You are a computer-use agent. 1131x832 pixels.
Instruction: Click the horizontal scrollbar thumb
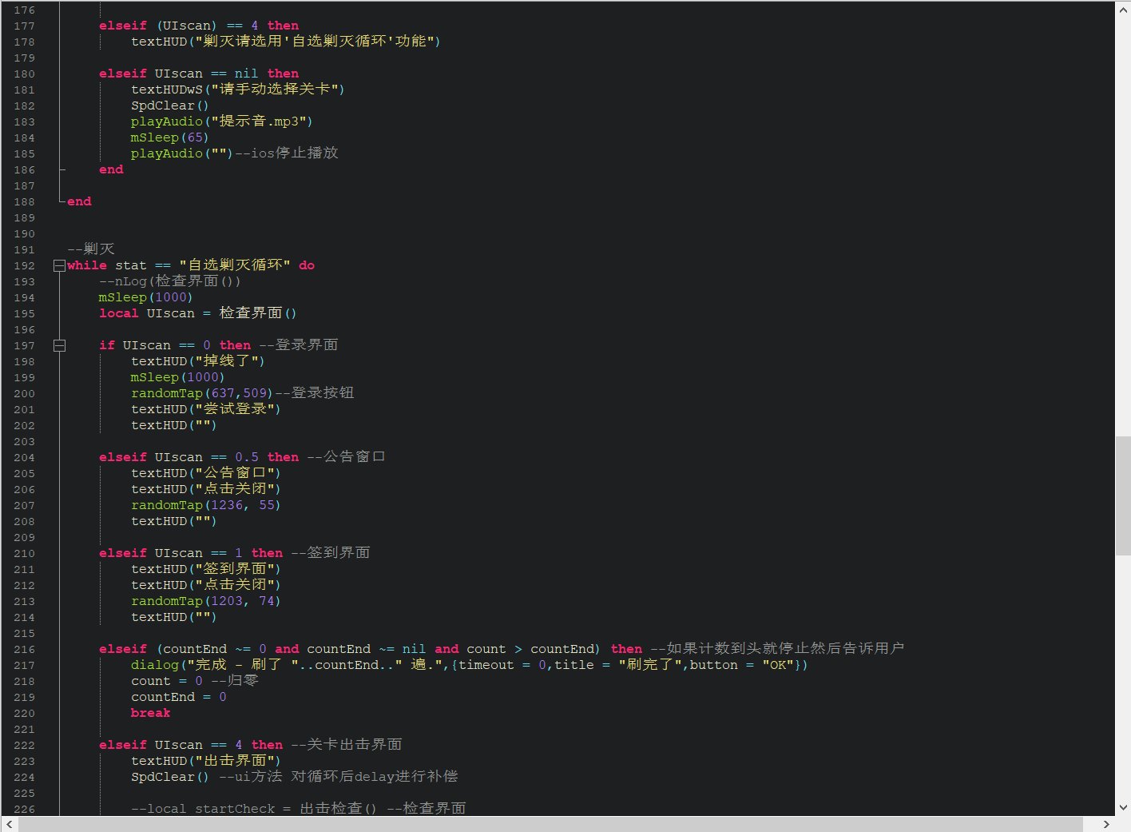point(550,824)
